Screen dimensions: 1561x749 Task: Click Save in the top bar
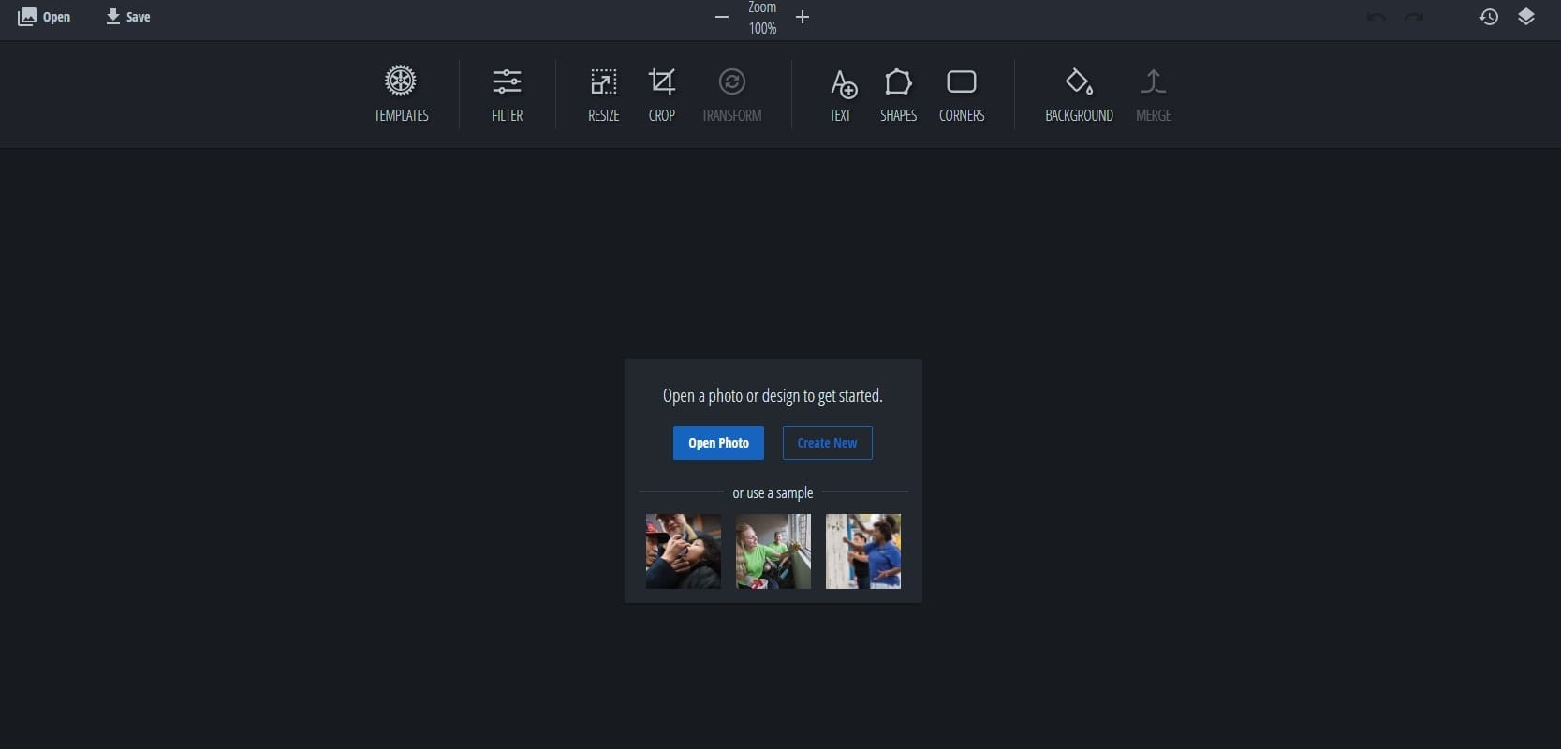(x=127, y=17)
